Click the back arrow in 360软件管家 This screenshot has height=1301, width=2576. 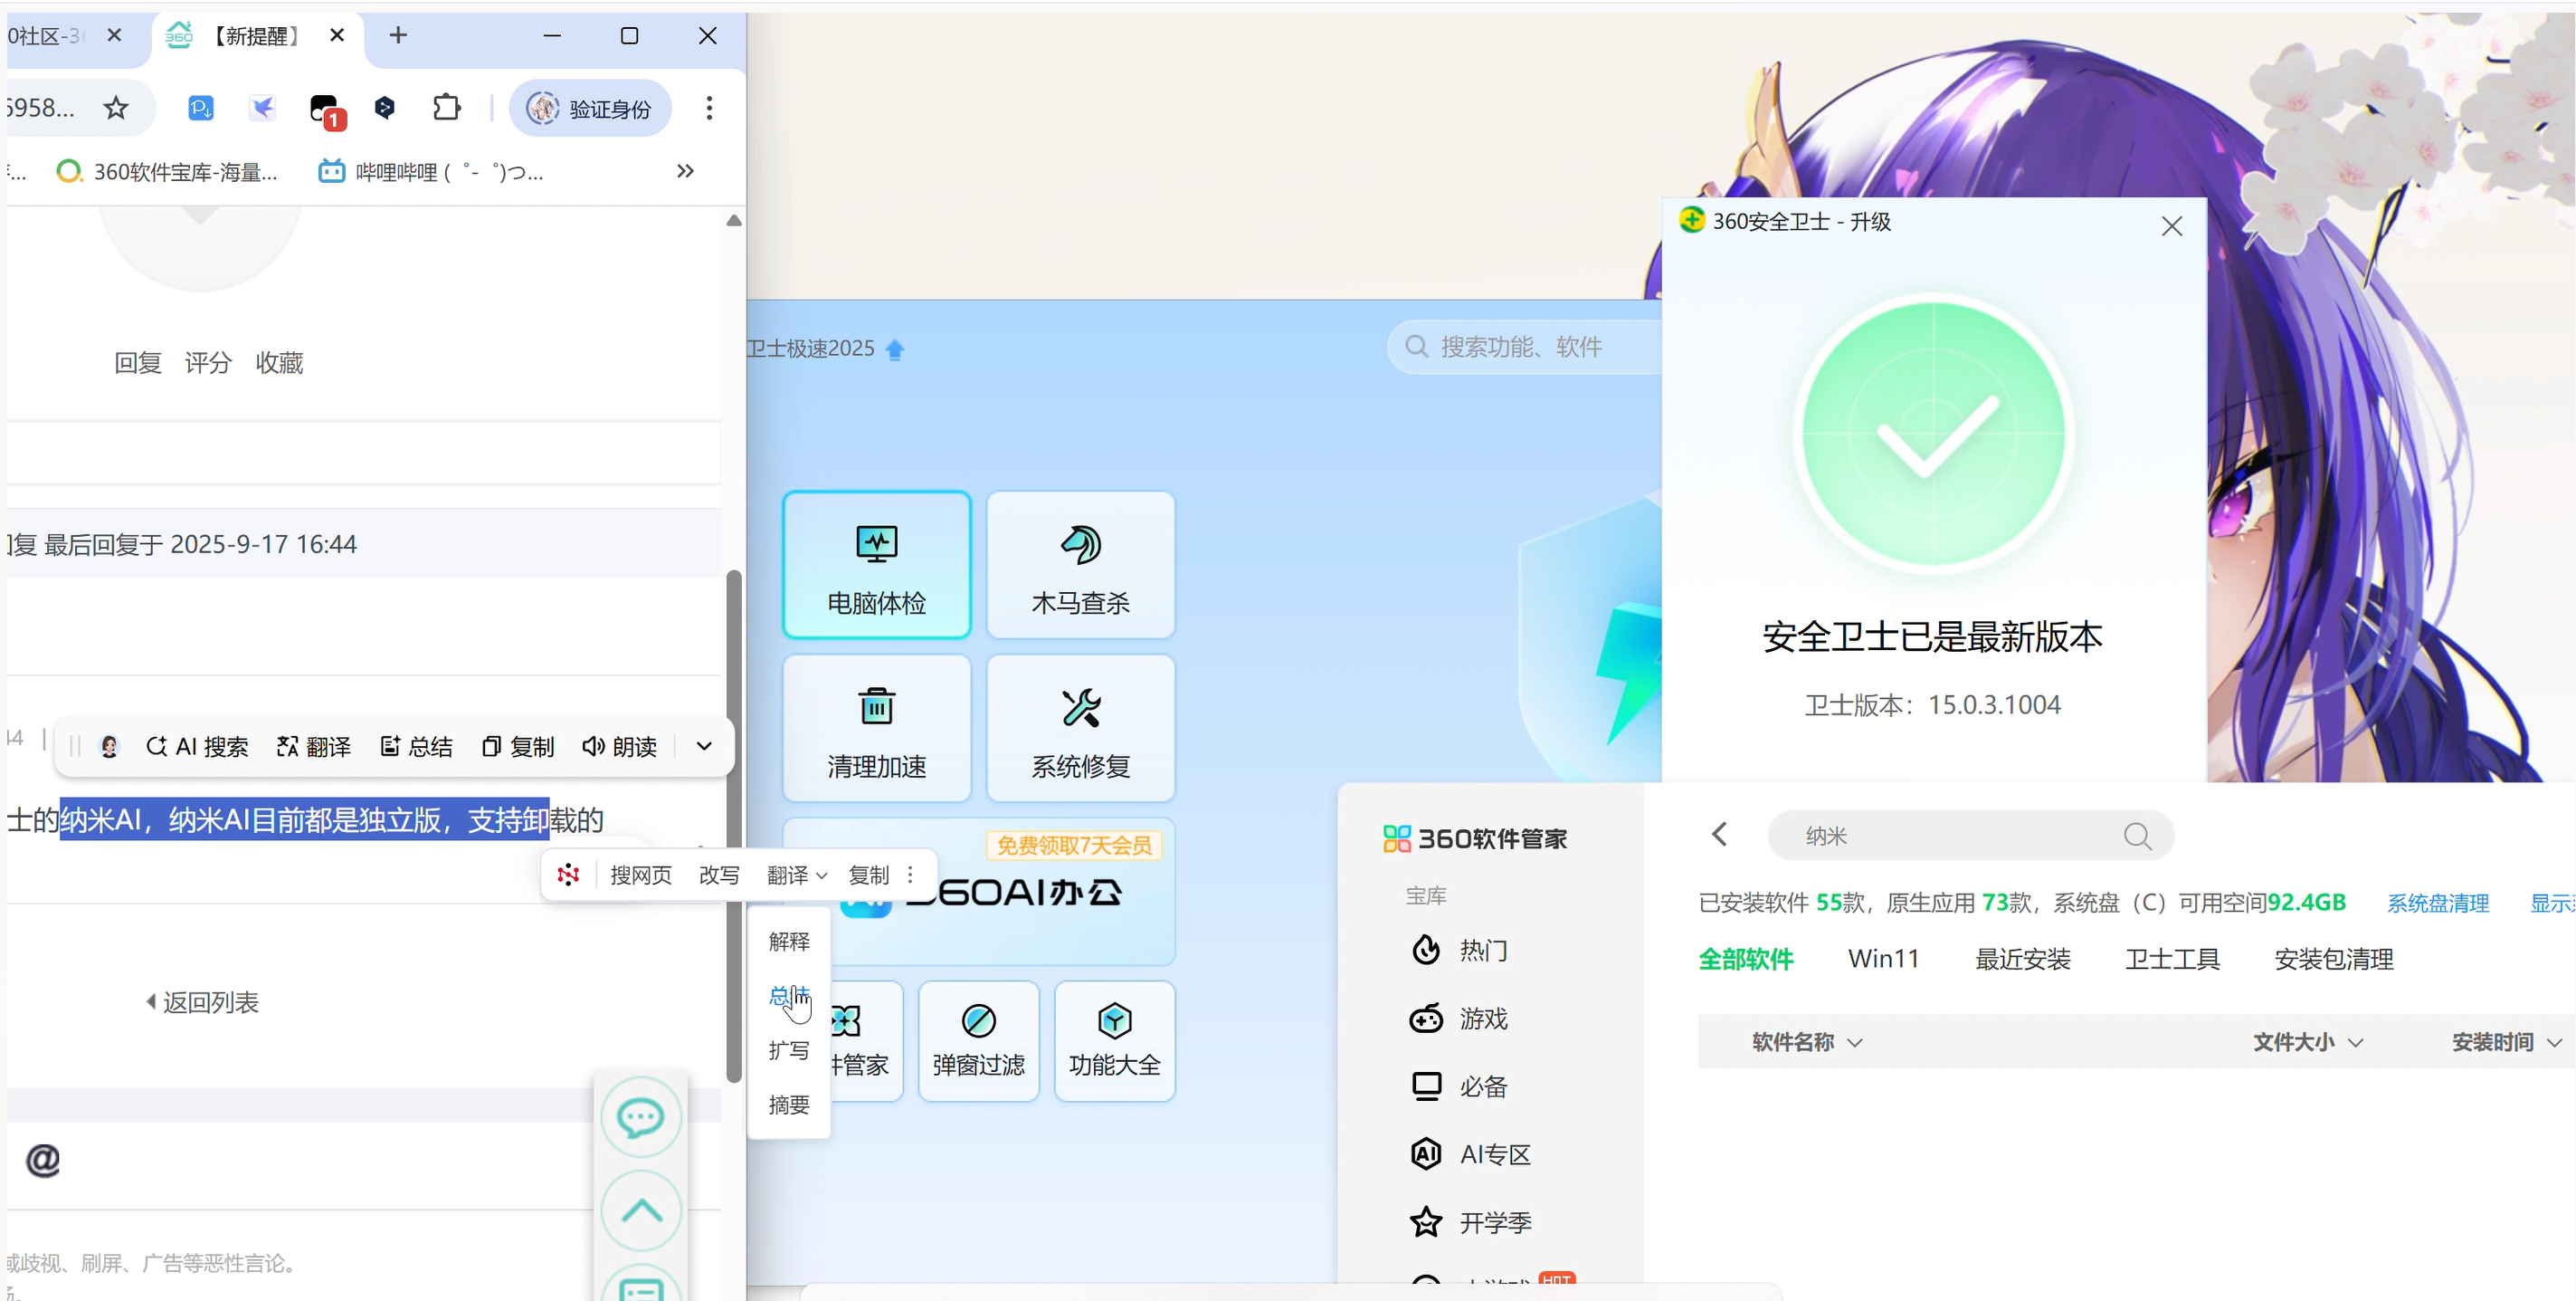coord(1719,834)
